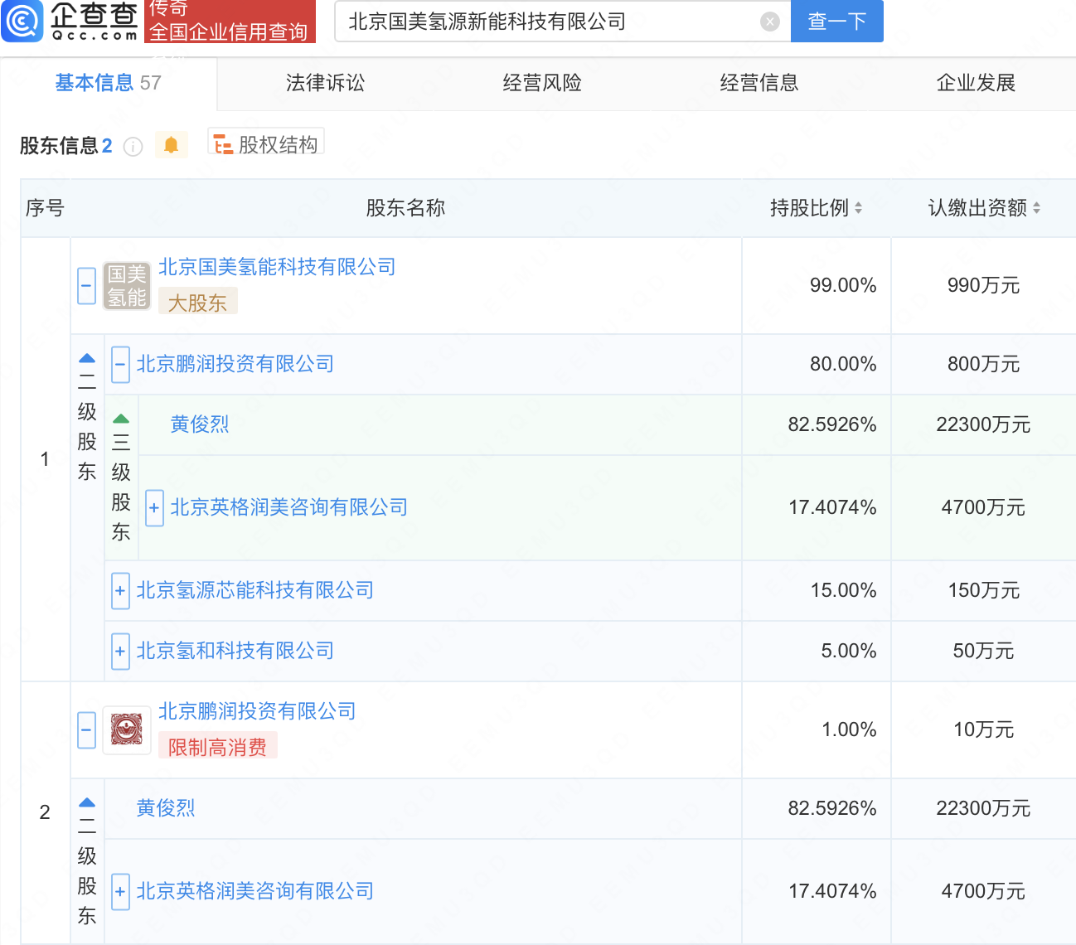1076x945 pixels.
Task: Click into the company search input field
Action: (547, 22)
